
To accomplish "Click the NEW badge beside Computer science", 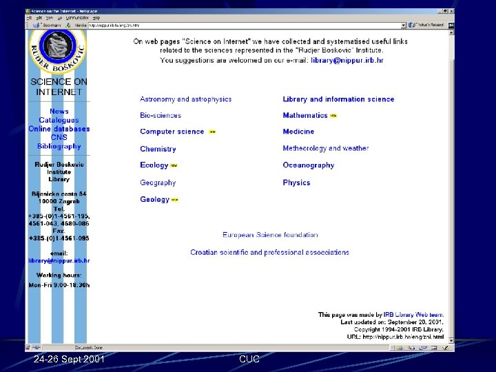I will point(212,132).
